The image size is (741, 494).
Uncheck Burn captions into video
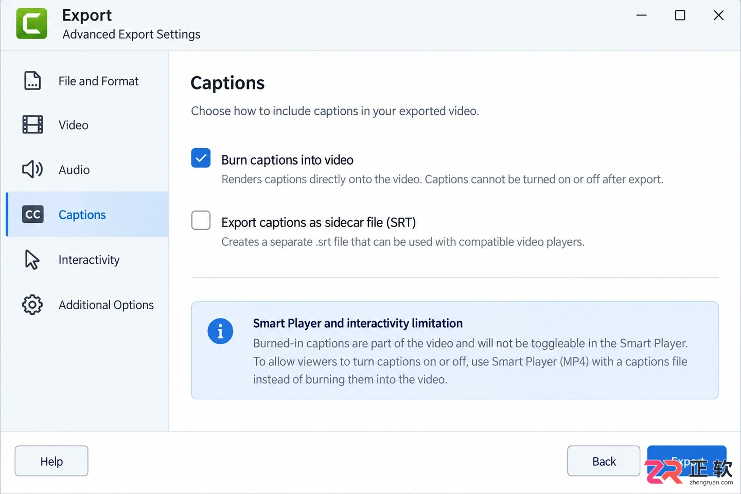(x=201, y=158)
